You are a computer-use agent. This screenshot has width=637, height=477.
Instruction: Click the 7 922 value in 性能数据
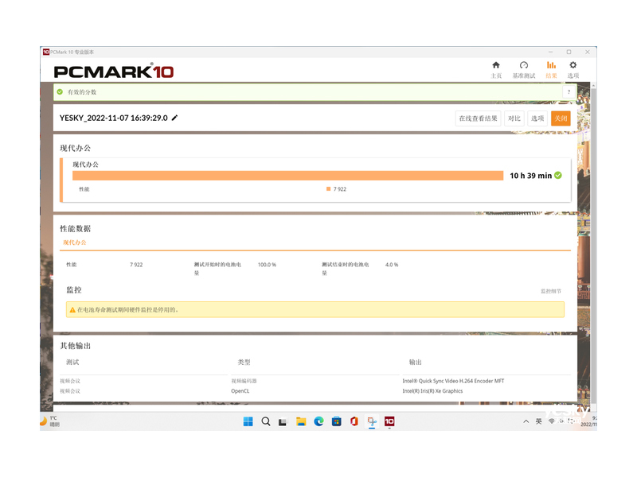[x=136, y=265]
